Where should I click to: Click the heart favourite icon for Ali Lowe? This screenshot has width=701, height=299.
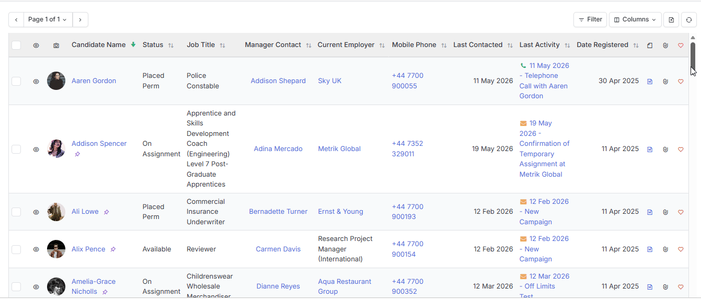coord(681,212)
